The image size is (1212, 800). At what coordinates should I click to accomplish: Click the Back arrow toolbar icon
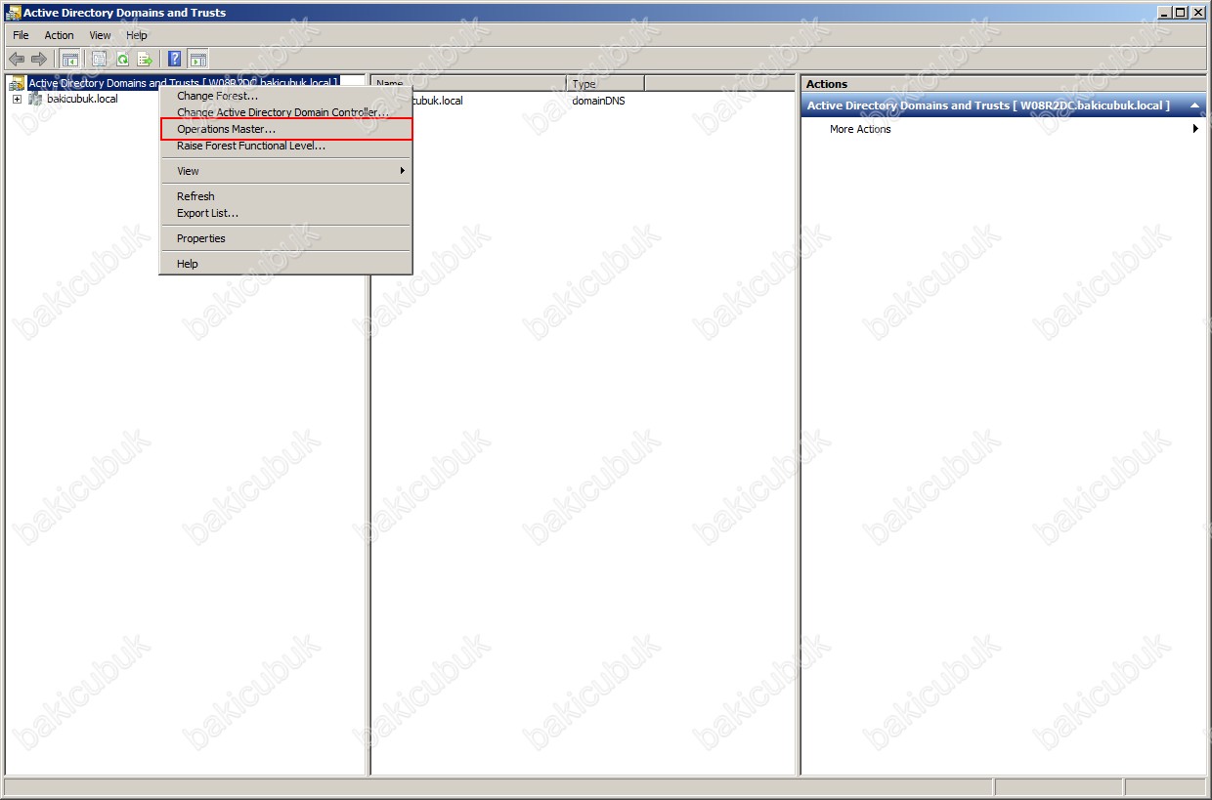pyautogui.click(x=17, y=59)
